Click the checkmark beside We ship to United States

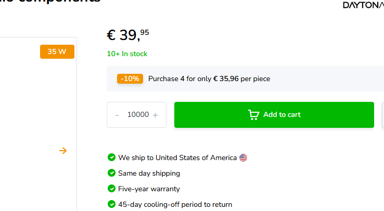click(111, 157)
